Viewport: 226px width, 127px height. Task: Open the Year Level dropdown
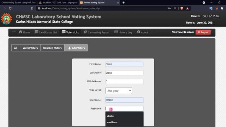pyautogui.click(x=119, y=91)
